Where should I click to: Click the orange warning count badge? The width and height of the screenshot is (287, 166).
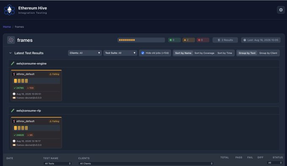pos(189,40)
